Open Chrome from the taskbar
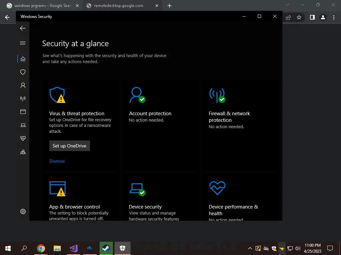Image resolution: width=341 pixels, height=255 pixels. coord(41,248)
